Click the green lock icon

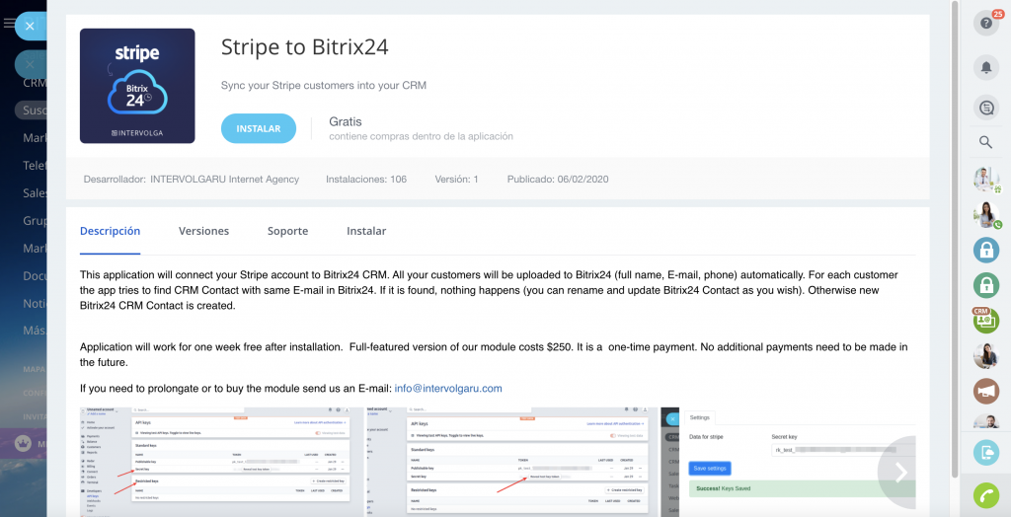coord(986,284)
